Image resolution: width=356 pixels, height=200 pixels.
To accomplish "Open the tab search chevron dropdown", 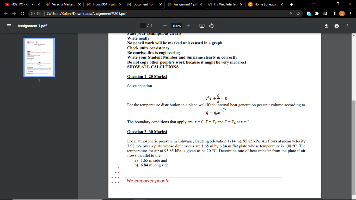I will click(x=314, y=4).
